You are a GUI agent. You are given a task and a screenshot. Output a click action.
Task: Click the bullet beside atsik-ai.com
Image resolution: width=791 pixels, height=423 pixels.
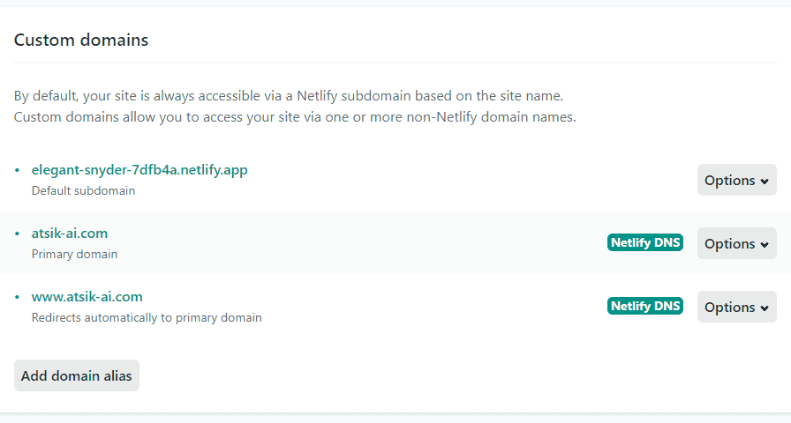pyautogui.click(x=17, y=234)
